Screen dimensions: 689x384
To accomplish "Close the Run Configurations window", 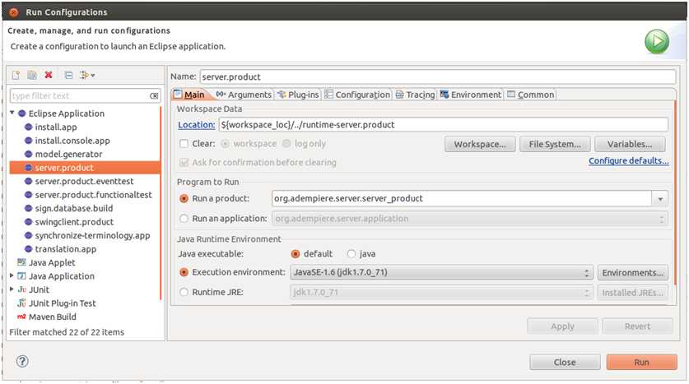I will [14, 12].
